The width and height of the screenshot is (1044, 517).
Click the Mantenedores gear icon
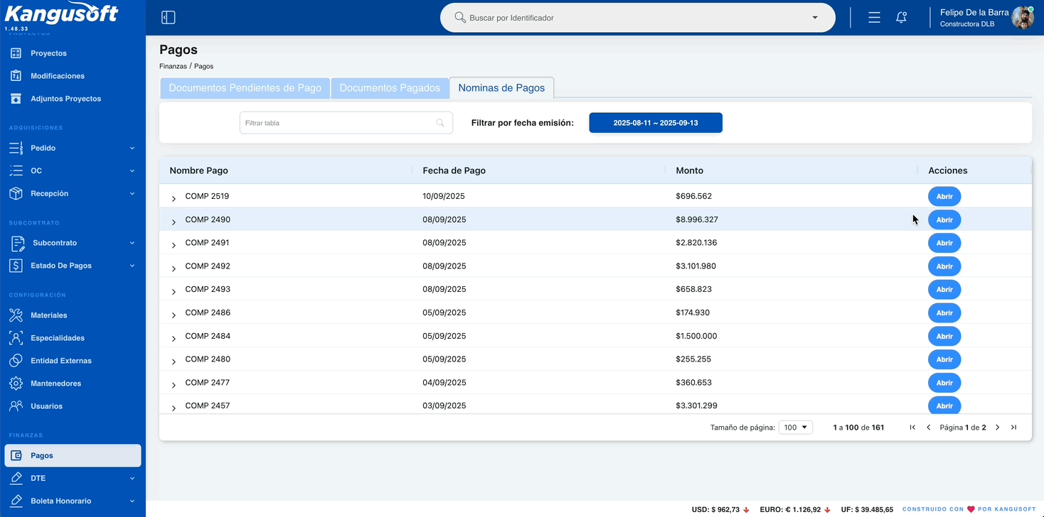tap(16, 383)
